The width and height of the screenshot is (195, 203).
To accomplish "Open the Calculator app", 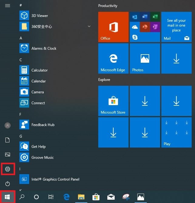I will coord(39,70).
